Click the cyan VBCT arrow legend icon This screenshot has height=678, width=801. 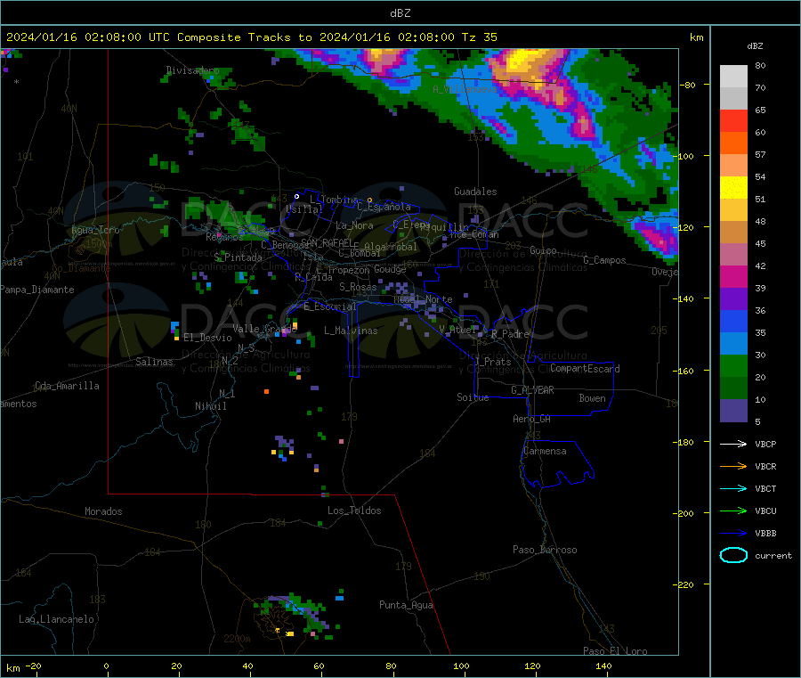[x=733, y=489]
